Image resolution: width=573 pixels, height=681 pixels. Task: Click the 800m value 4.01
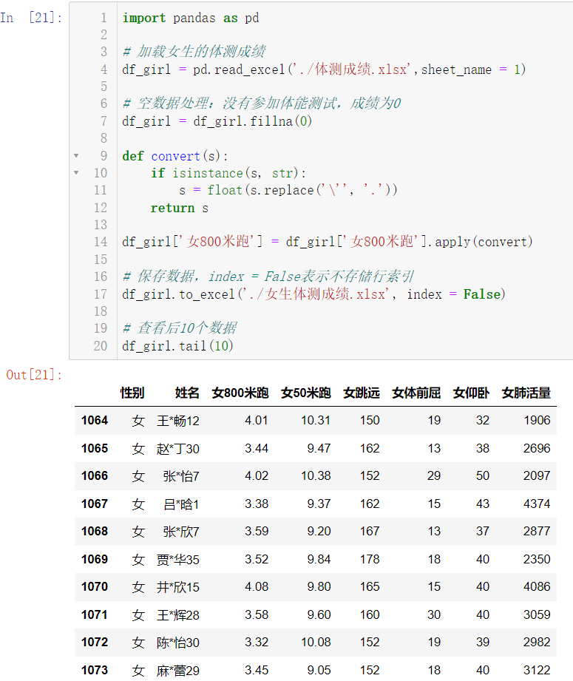[x=257, y=421]
